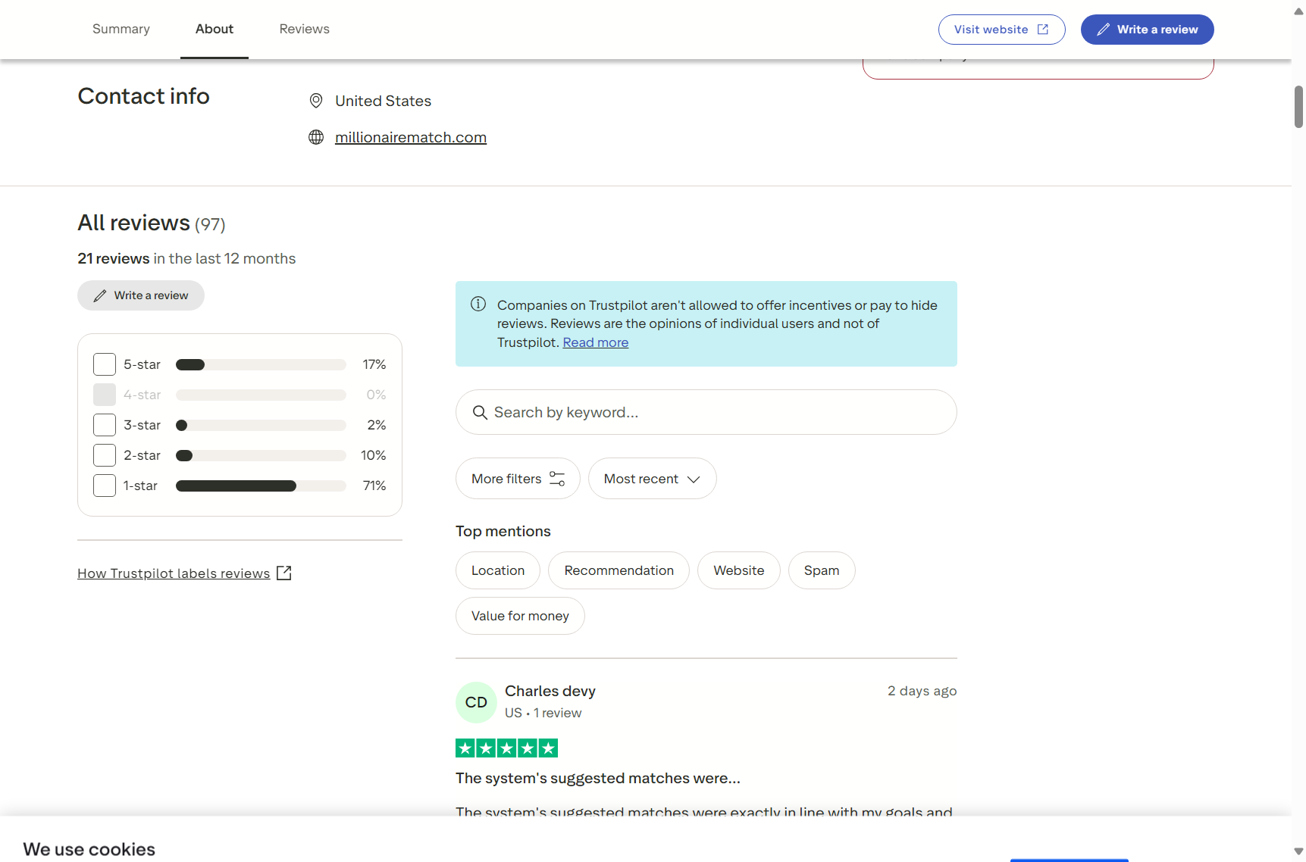This screenshot has width=1306, height=862.
Task: Filter by the Value for money mention
Action: click(520, 616)
